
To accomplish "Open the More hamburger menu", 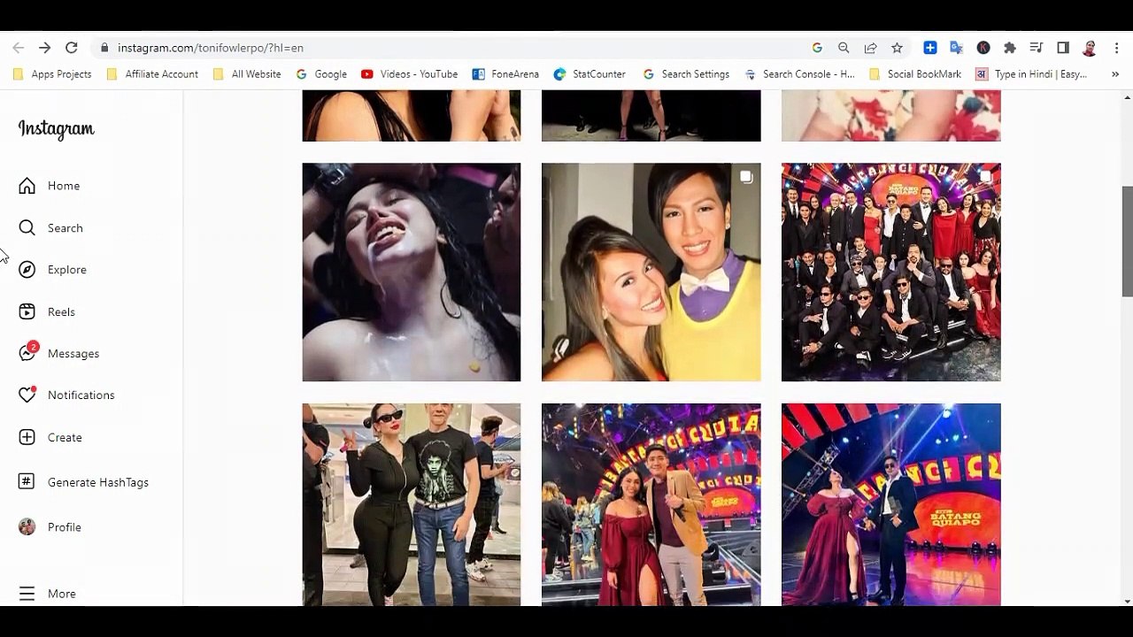I will click(x=27, y=594).
